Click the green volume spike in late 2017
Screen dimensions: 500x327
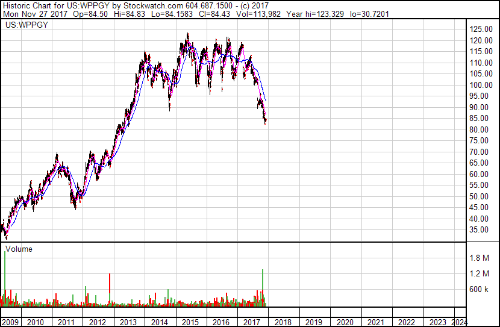point(263,287)
